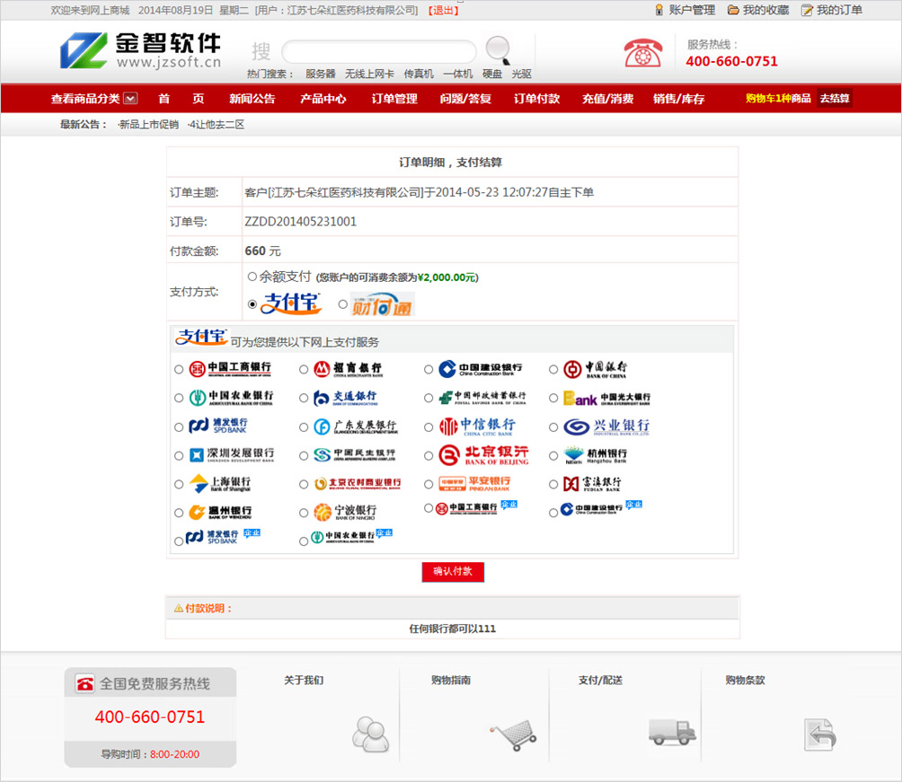The width and height of the screenshot is (902, 782).
Task: Click the 温州银行 Bank of Wenzhou logo
Action: coord(220,512)
